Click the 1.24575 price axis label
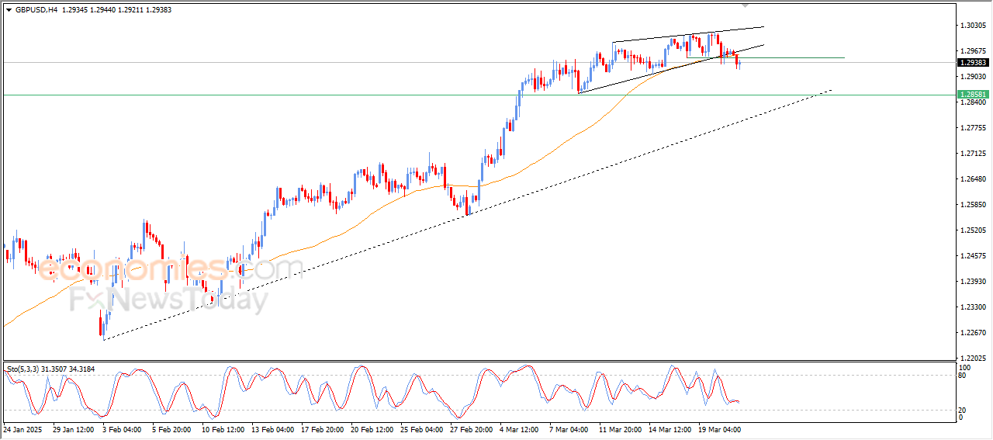Image resolution: width=993 pixels, height=440 pixels. tap(973, 256)
